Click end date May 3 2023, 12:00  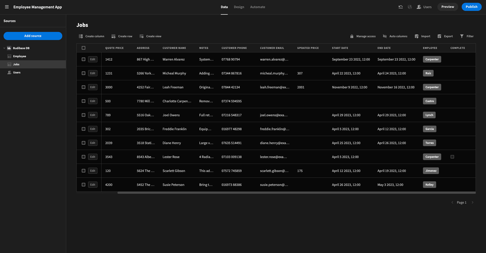[x=390, y=185]
